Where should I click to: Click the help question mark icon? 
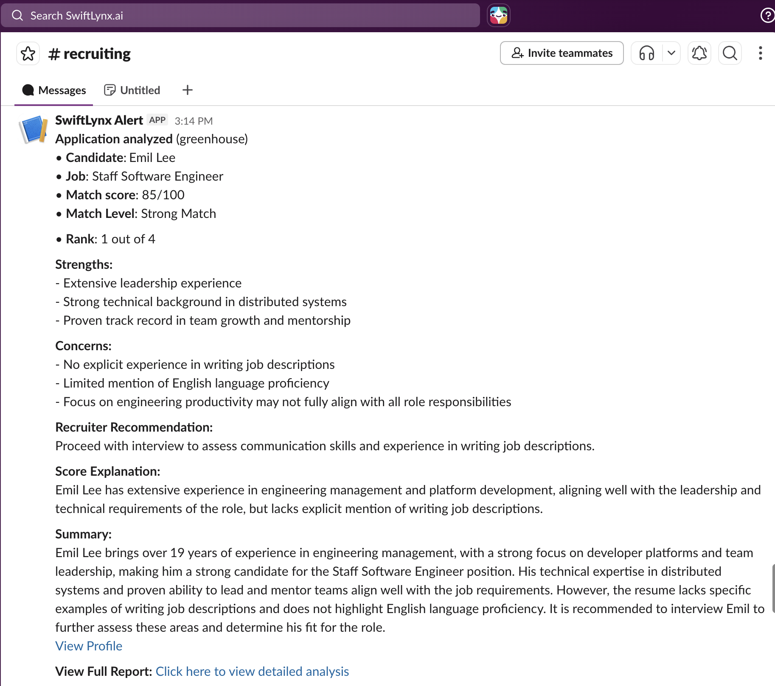(x=767, y=16)
